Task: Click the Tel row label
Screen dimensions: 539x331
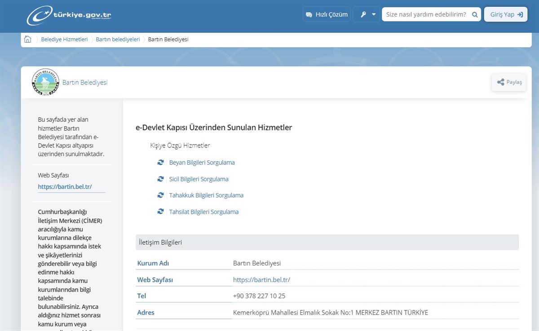Action: pyautogui.click(x=141, y=296)
